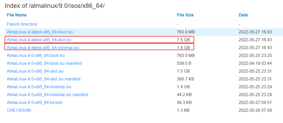Click the AlmaLinux-9.0-x86_64-boot.iso link
The width and height of the screenshot is (283, 123).
tap(36, 55)
